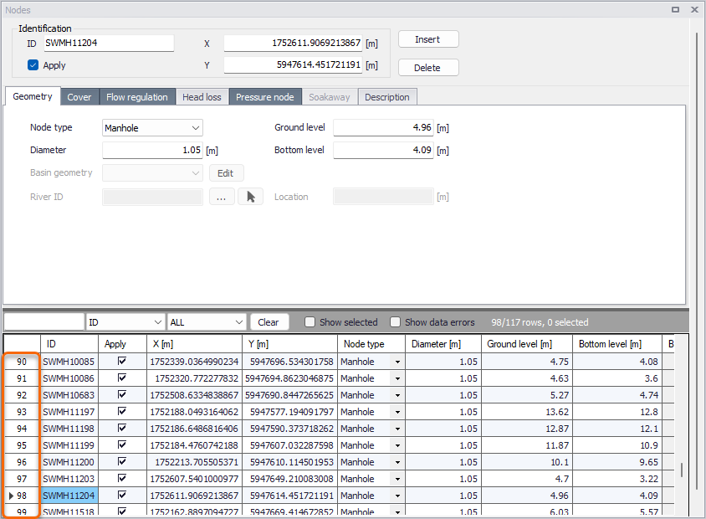Click the table vertical scrollbar thumb

point(682,470)
